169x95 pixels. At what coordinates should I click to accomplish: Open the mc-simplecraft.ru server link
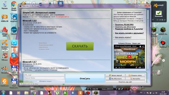[62, 17]
